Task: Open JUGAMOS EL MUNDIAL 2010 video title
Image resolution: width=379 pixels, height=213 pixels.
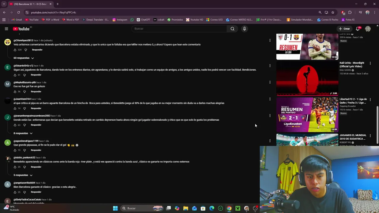Action: 353,137
